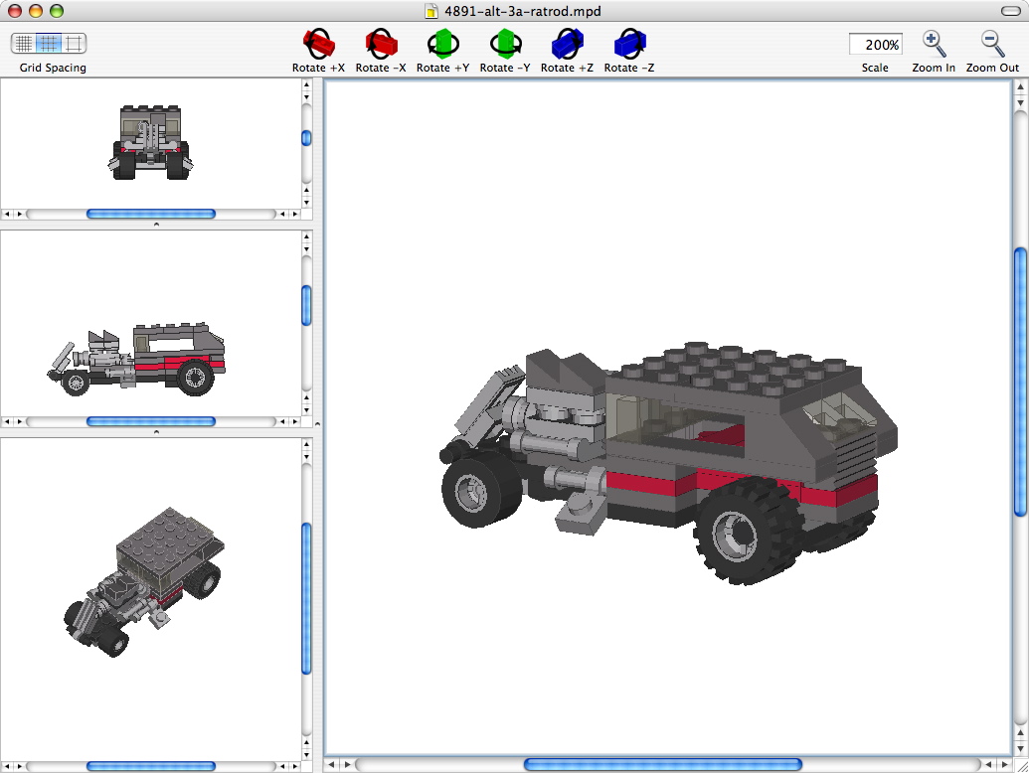The height and width of the screenshot is (773, 1029).
Task: Zoom out using the magnifier minus icon
Action: [x=989, y=42]
